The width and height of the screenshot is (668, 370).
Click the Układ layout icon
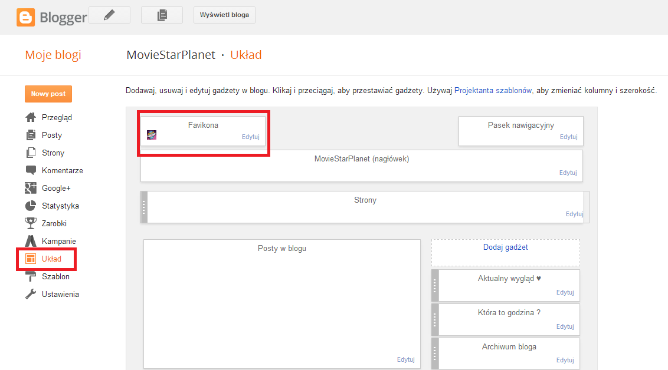pos(31,259)
